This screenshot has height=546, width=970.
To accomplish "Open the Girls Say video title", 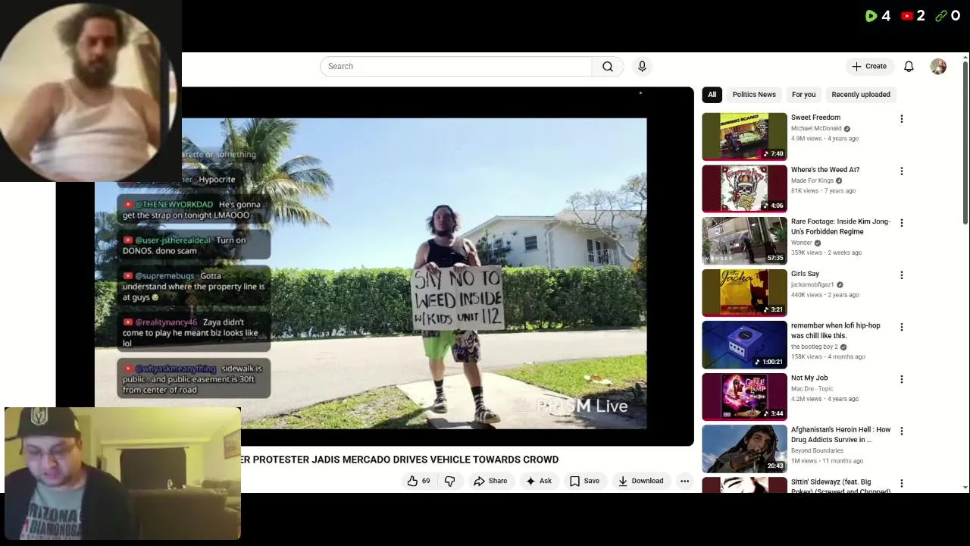I will (x=805, y=274).
